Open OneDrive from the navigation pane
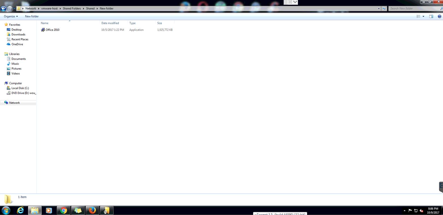Screen dimensions: 443x215 coord(17,44)
